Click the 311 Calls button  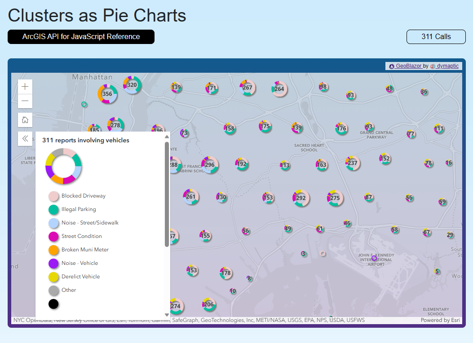tap(436, 37)
